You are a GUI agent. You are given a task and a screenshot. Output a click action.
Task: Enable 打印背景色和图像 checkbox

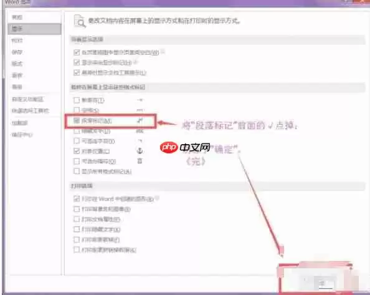pyautogui.click(x=77, y=209)
